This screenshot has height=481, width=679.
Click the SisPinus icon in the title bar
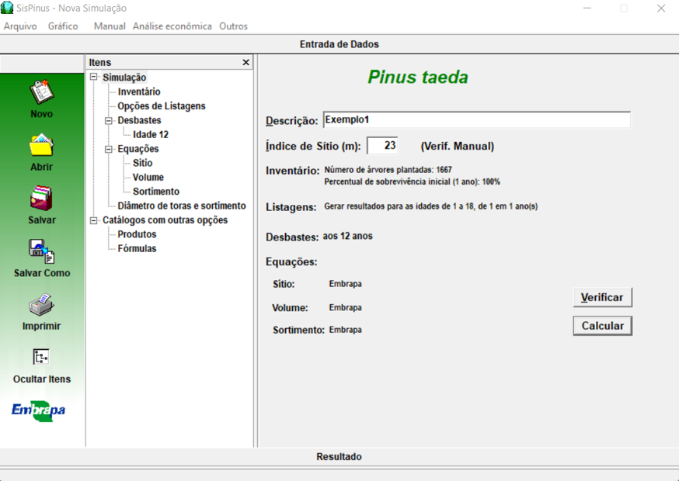click(9, 8)
